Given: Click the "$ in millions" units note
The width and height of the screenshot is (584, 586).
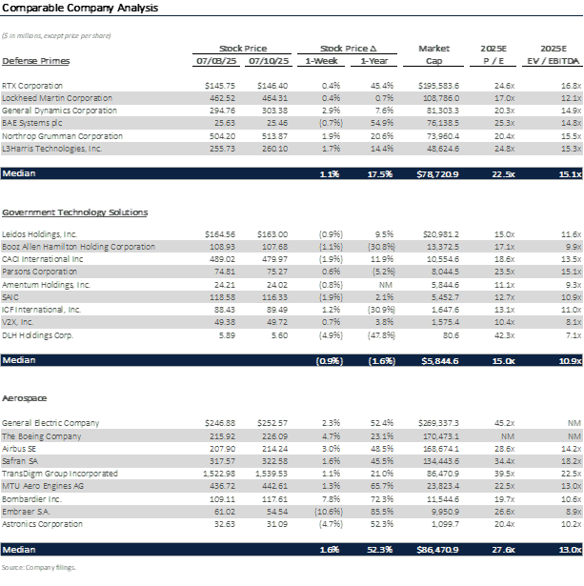Looking at the screenshot, I should click(x=56, y=36).
